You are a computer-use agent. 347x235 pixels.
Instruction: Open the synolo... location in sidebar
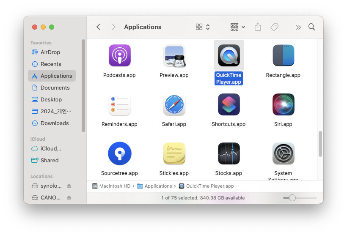(x=47, y=186)
